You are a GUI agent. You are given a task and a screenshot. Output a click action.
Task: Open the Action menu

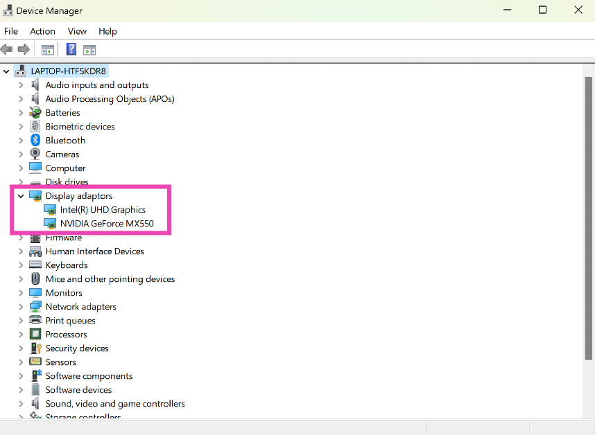coord(42,31)
